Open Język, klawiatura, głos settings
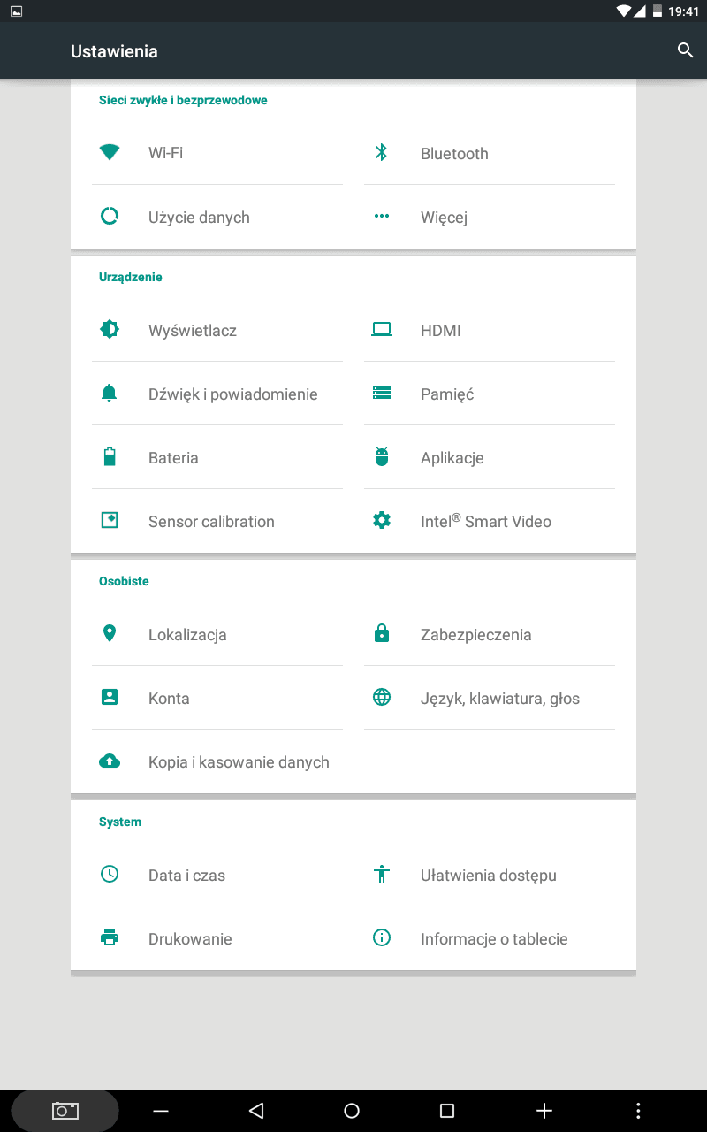Image resolution: width=707 pixels, height=1132 pixels. [x=490, y=698]
